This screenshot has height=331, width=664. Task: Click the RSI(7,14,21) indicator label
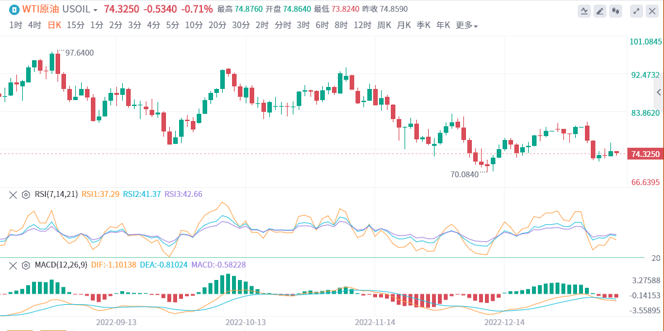point(56,194)
